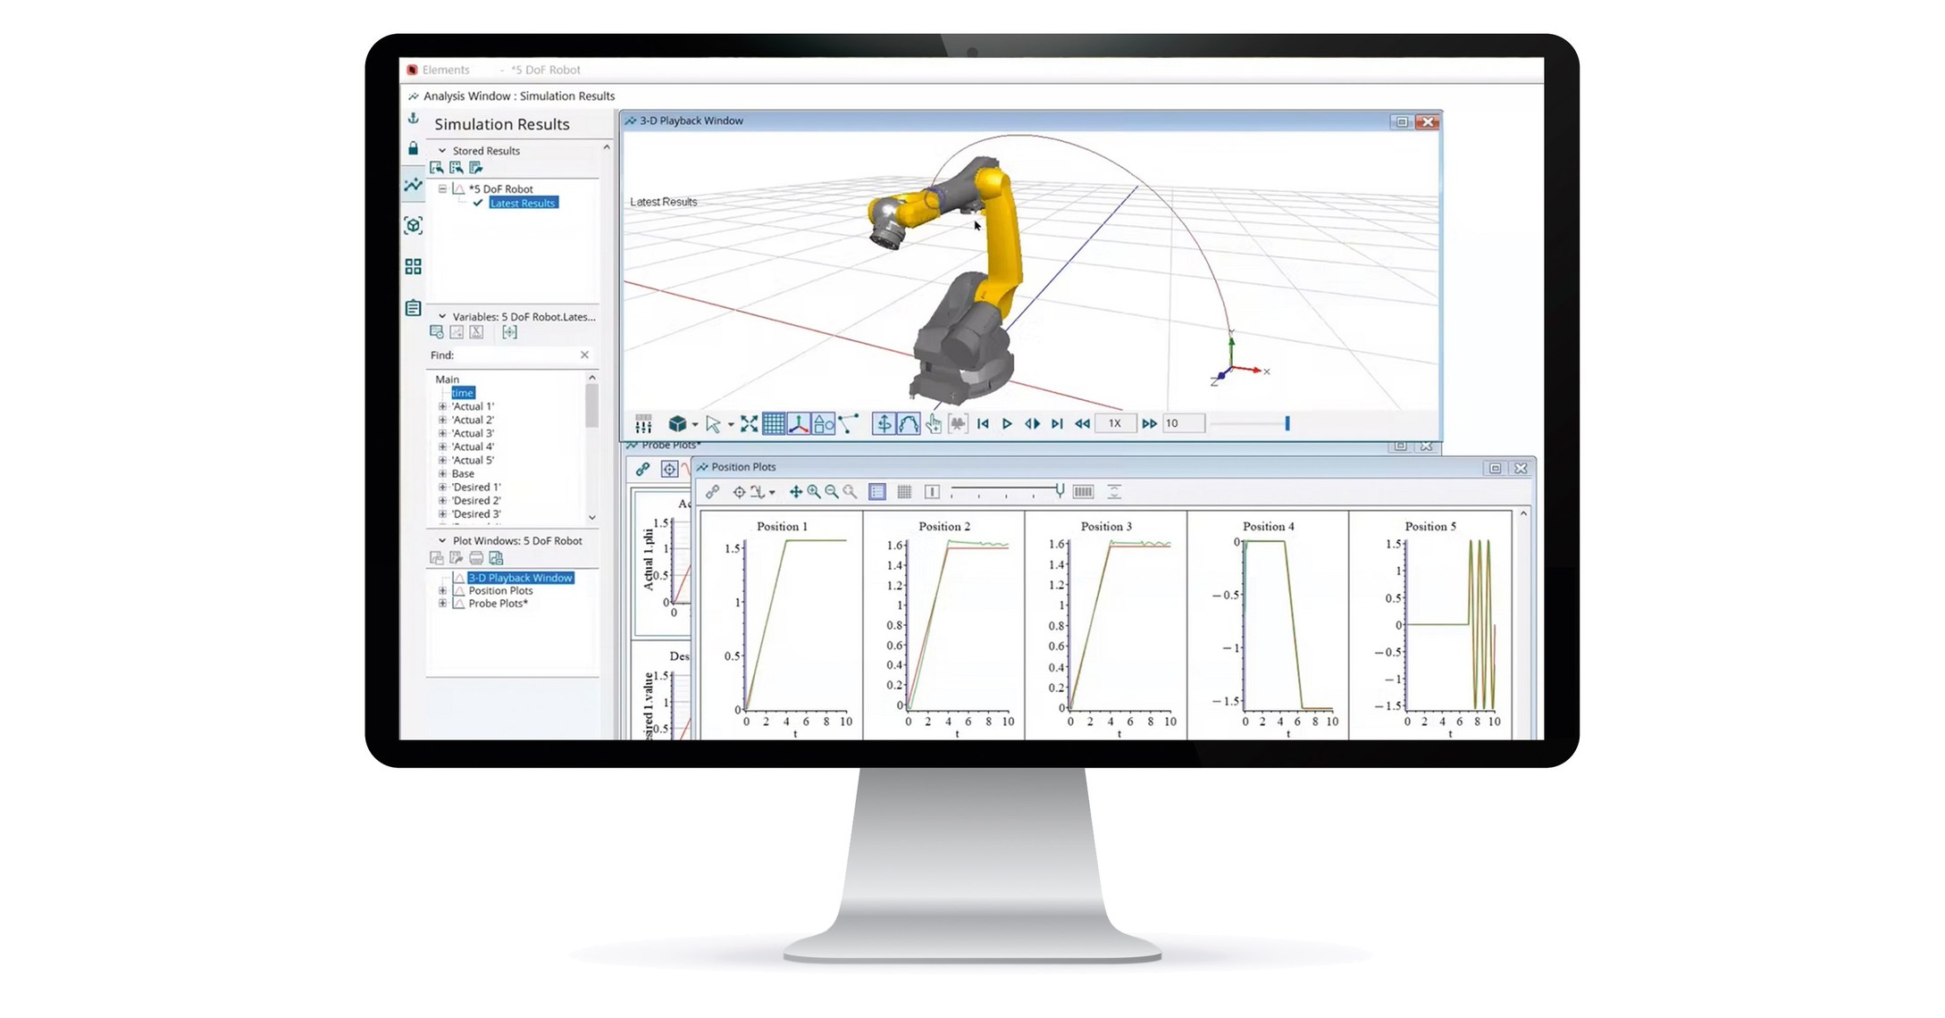Image resolution: width=1945 pixels, height=1018 pixels.
Task: Click the Zoom Out icon on Position Plots
Action: tap(829, 491)
